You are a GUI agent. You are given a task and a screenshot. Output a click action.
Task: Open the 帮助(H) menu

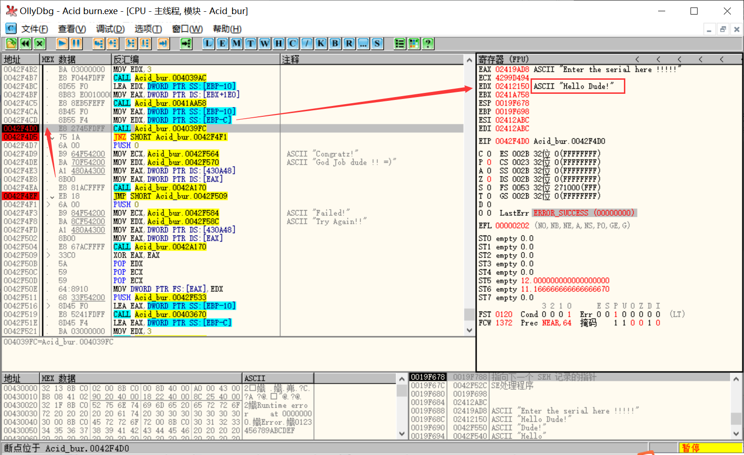point(227,29)
